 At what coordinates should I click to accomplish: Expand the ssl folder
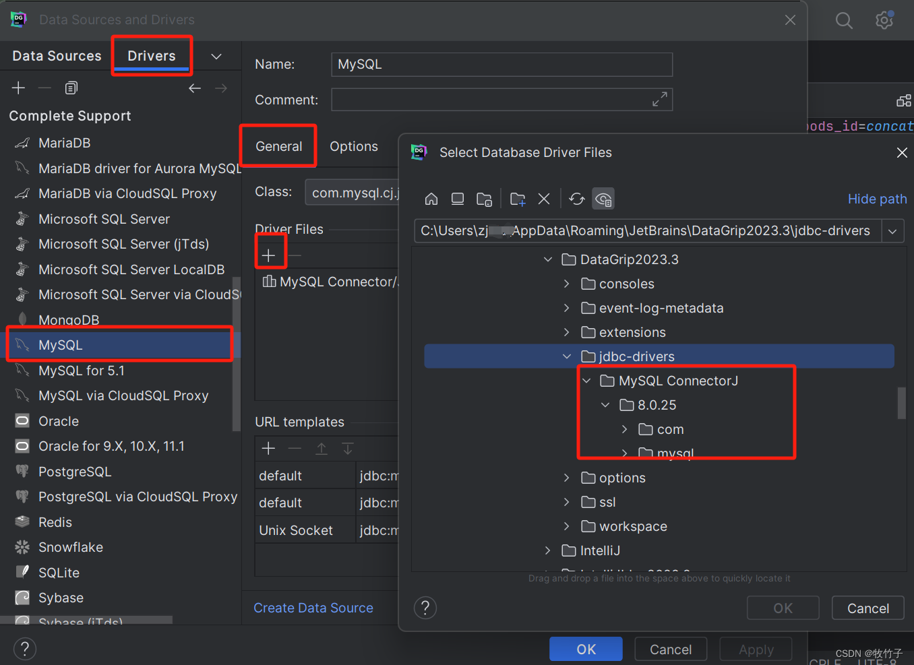(567, 502)
